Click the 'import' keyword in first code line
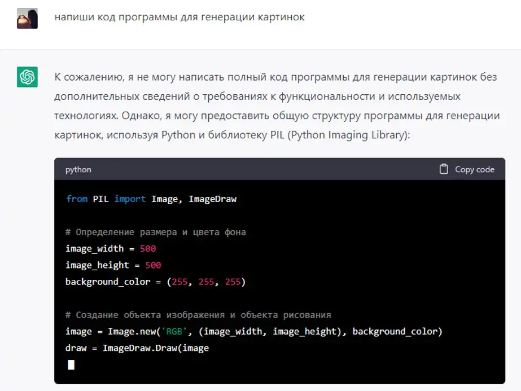Viewport: 521px width, 391px height. click(x=130, y=199)
